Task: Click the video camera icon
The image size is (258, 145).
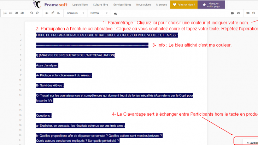Action: point(233,13)
